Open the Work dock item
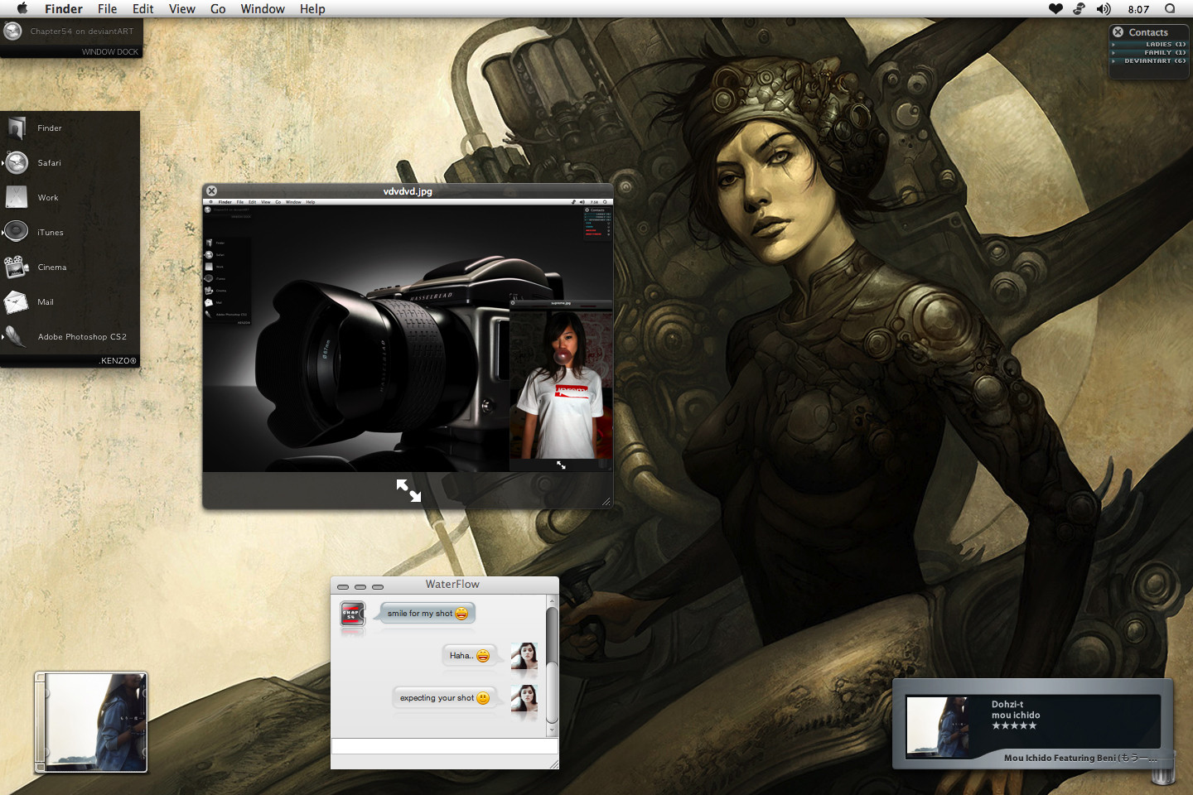 point(17,197)
